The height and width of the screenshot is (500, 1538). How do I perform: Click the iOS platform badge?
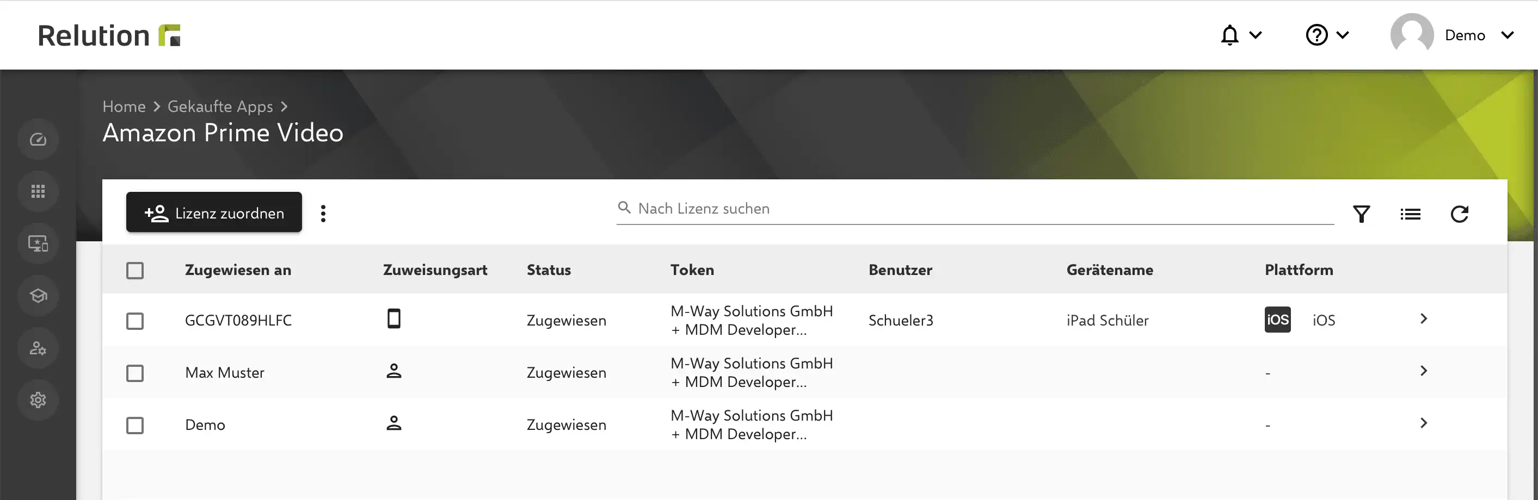pos(1277,320)
